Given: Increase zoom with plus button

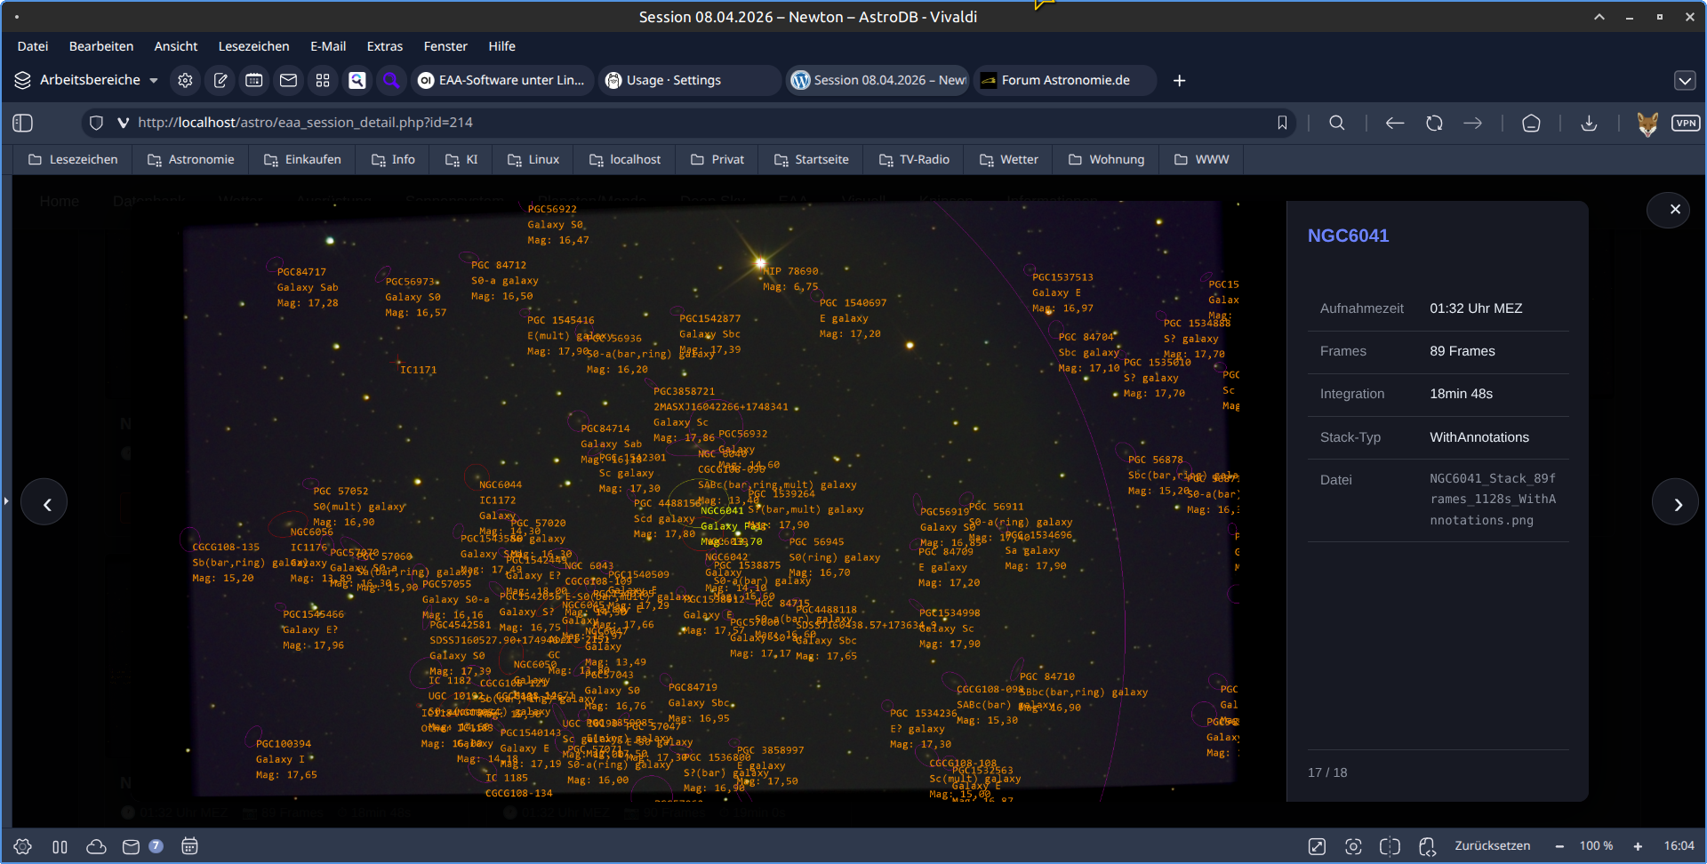Looking at the screenshot, I should coord(1638,846).
